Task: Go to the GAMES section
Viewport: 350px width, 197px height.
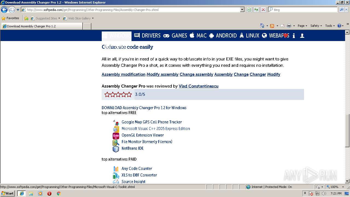Action: pyautogui.click(x=175, y=36)
